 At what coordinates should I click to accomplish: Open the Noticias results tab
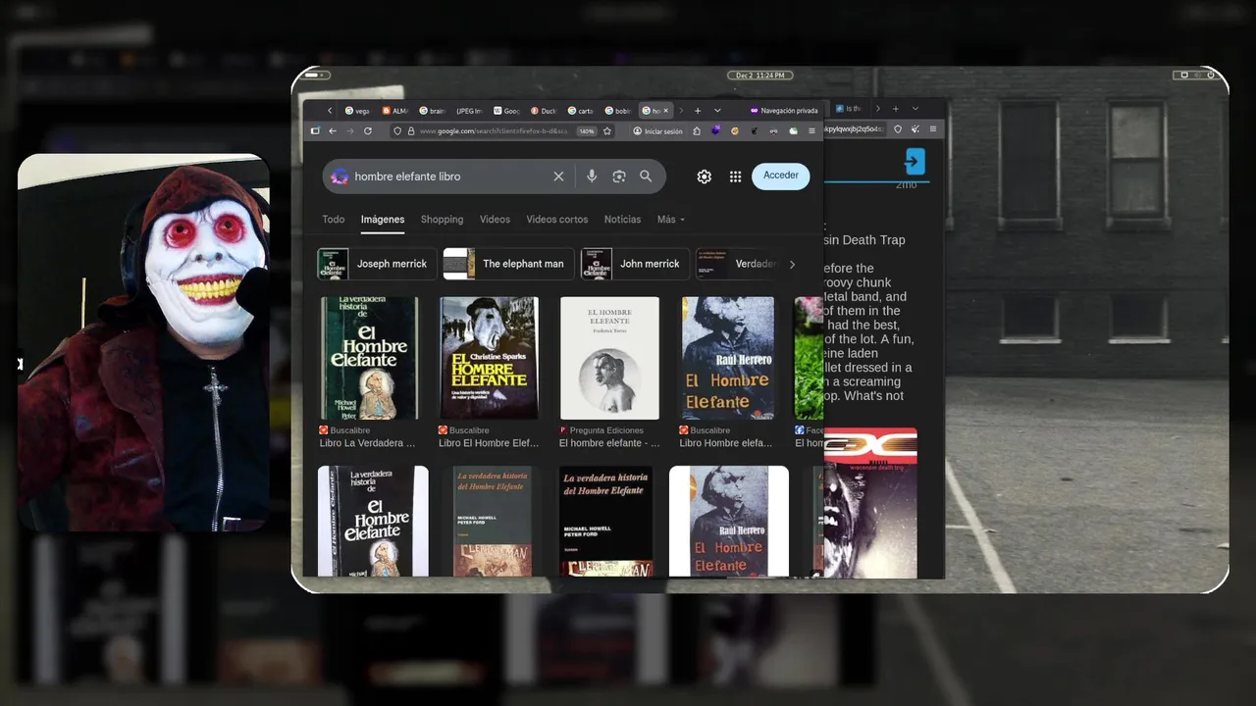622,220
